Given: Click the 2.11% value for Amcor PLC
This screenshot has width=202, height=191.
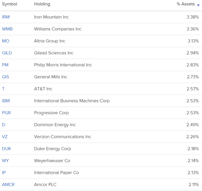Looking at the screenshot, I should click(194, 184).
